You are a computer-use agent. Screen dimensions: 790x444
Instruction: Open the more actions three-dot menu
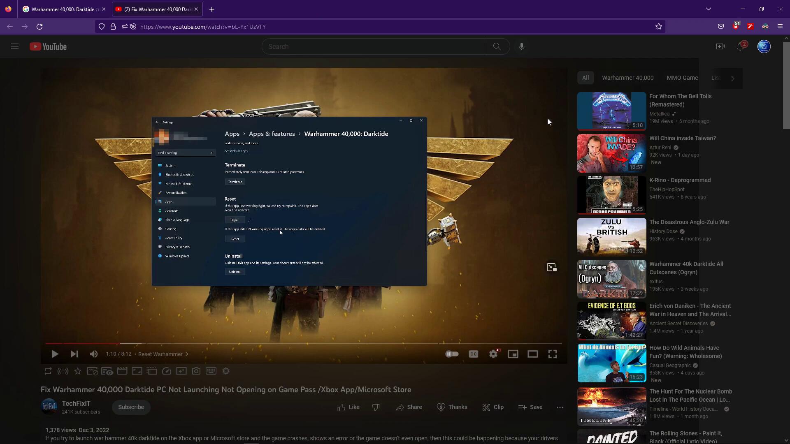tap(560, 407)
